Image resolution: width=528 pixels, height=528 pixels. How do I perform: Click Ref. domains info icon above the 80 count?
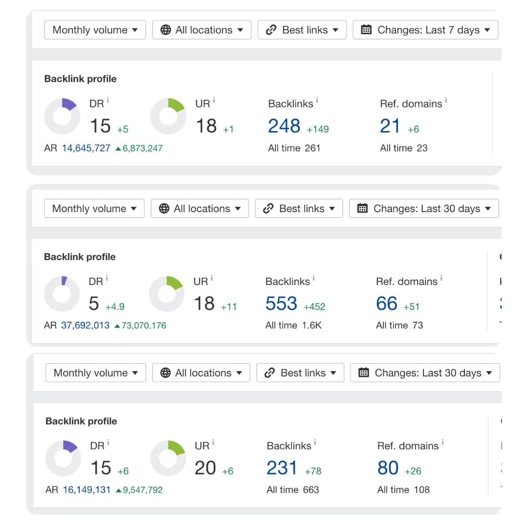click(x=442, y=442)
